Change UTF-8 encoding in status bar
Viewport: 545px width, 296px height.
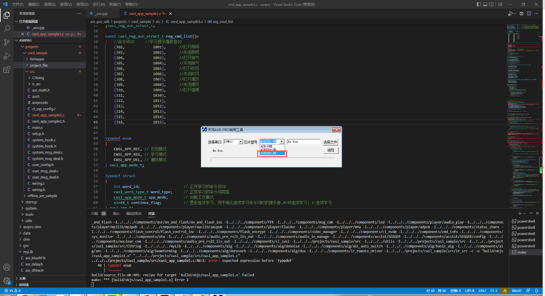click(469, 291)
